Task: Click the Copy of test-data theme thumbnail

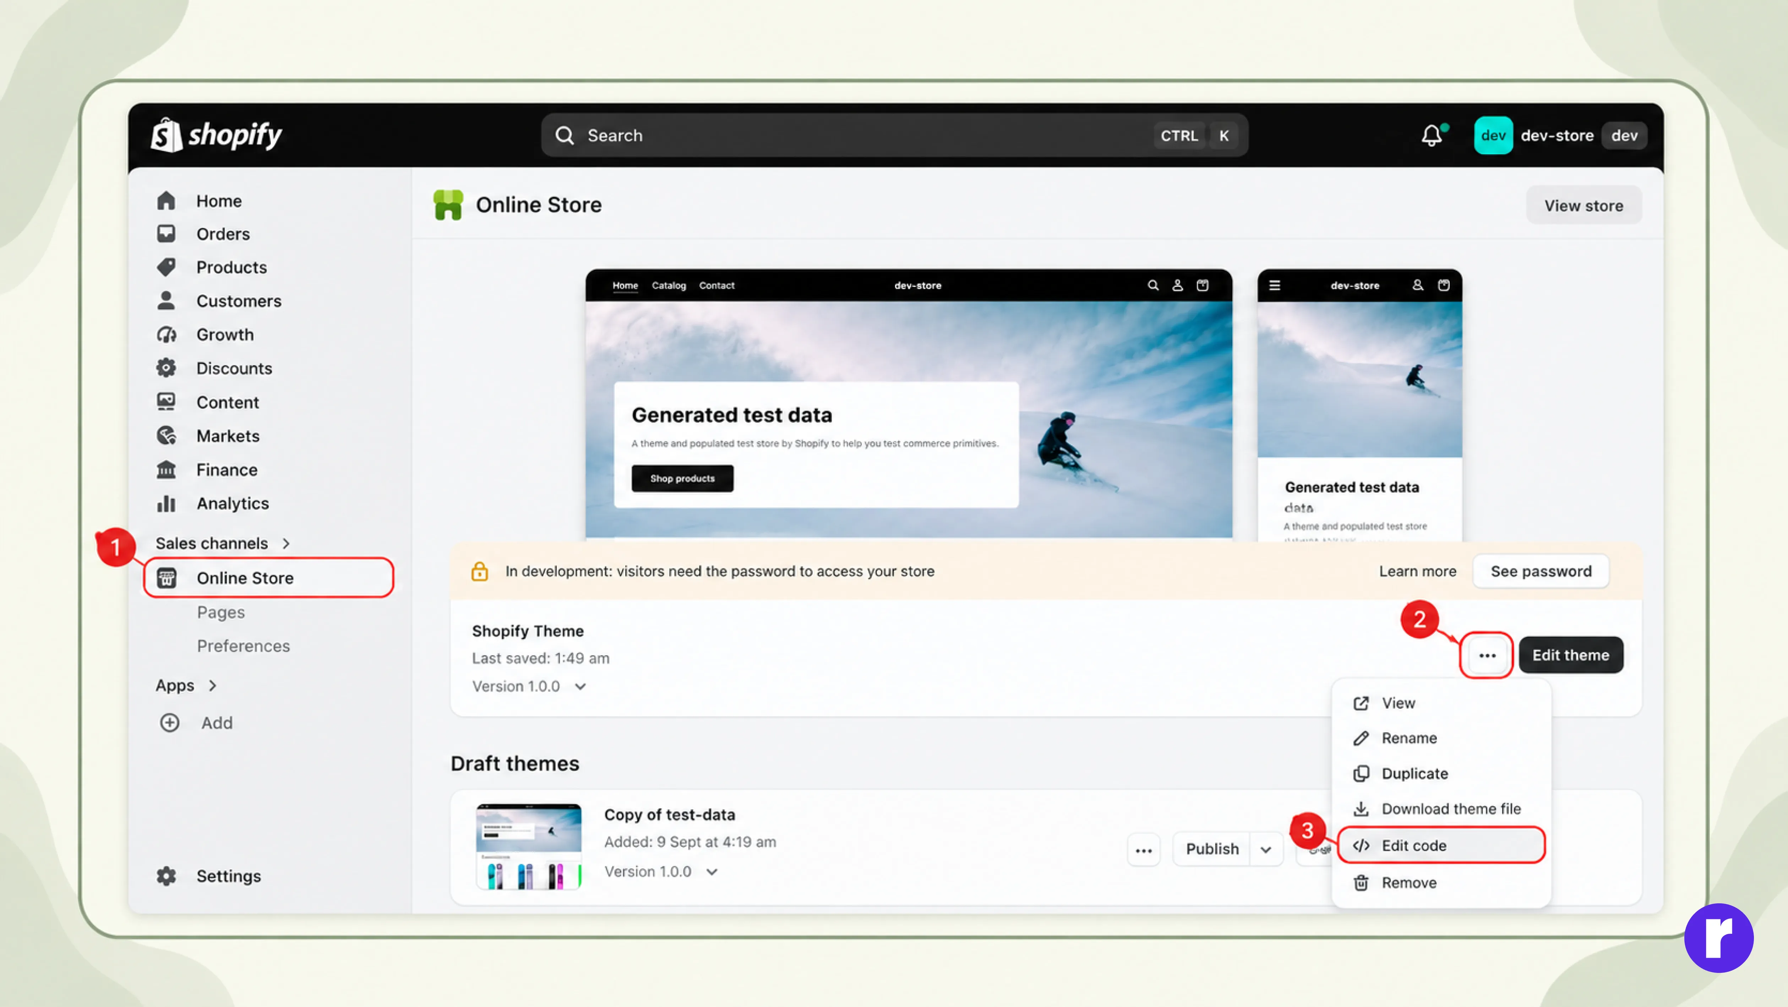Action: tap(528, 847)
